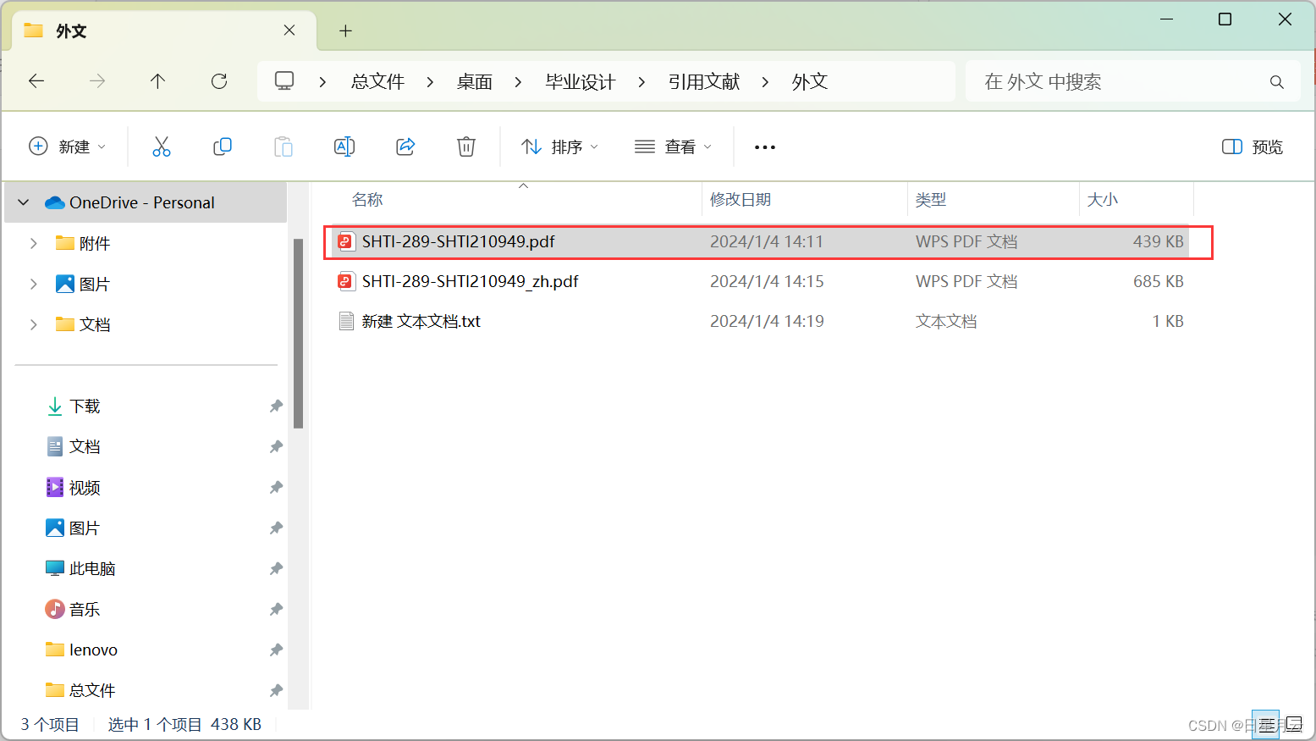1316x741 pixels.
Task: Expand the 文档 node under OneDrive
Action: coord(34,324)
